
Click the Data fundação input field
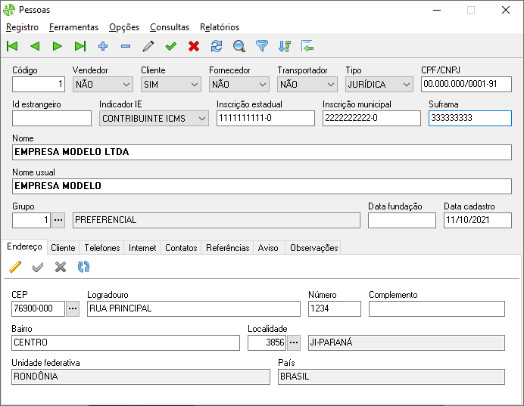click(x=401, y=220)
